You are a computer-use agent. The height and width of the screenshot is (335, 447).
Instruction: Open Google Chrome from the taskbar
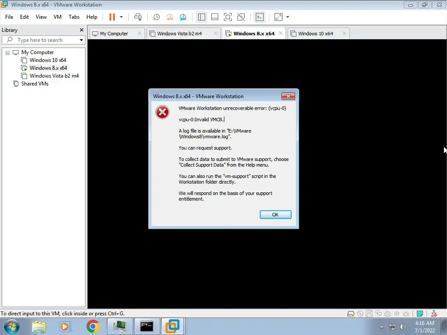(x=93, y=326)
